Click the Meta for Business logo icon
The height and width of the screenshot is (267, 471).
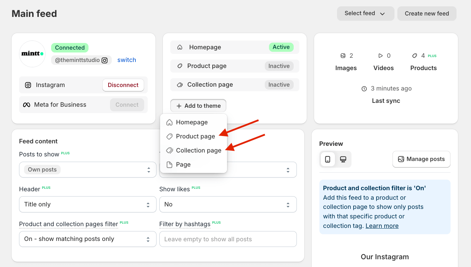click(27, 105)
